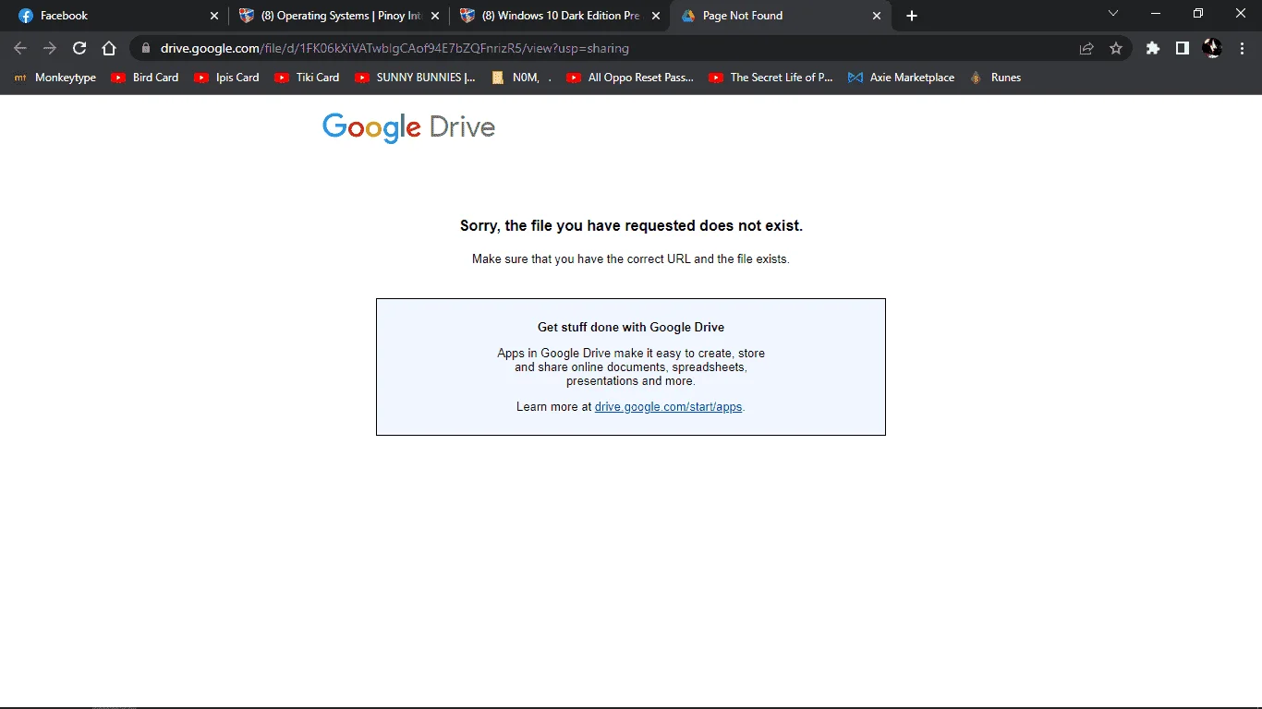Image resolution: width=1262 pixels, height=709 pixels.
Task: Click the 'Make sure that you have' text
Action: 631,259
